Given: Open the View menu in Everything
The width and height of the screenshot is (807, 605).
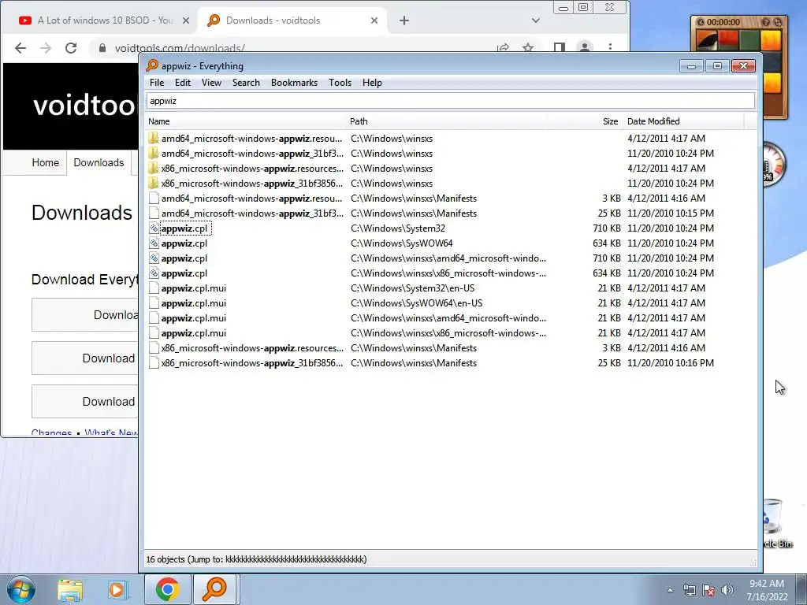Looking at the screenshot, I should point(211,83).
